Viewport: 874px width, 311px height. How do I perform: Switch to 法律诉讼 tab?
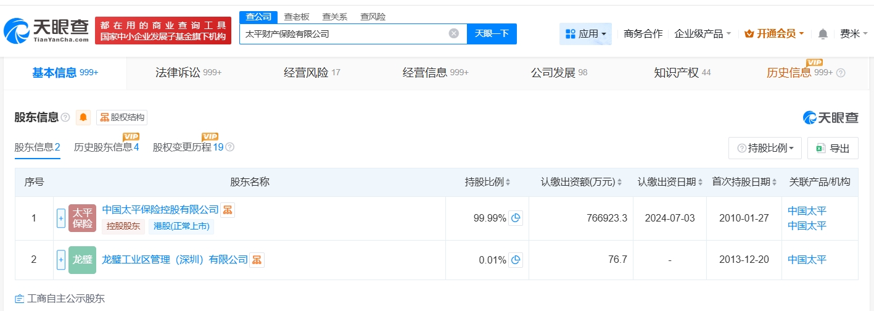point(188,73)
